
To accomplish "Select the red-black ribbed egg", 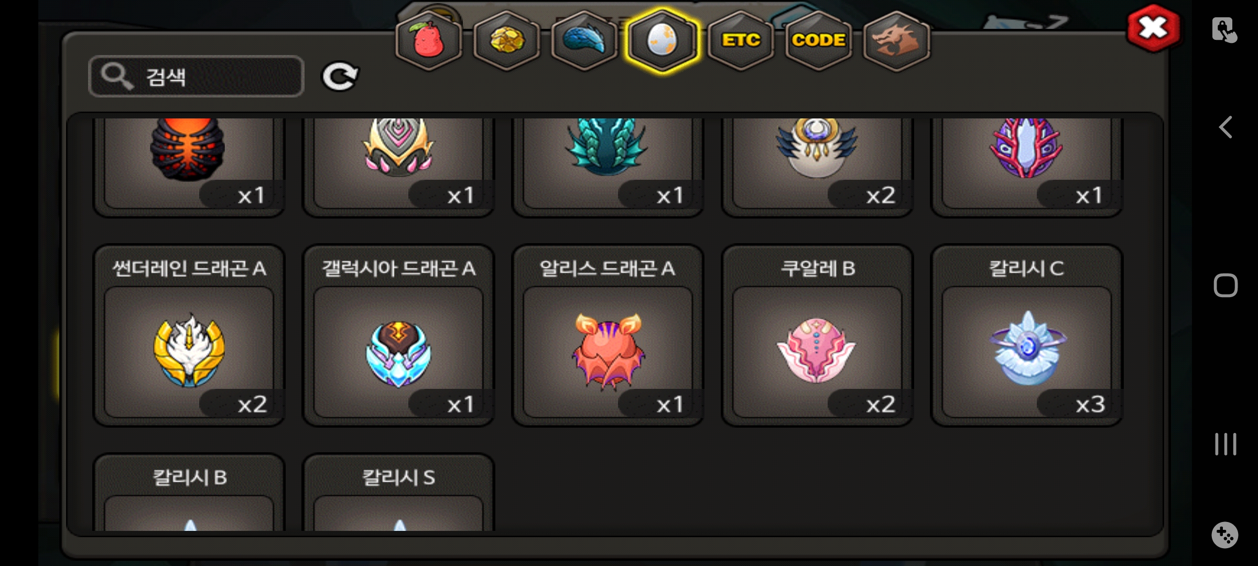I will 189,167.
